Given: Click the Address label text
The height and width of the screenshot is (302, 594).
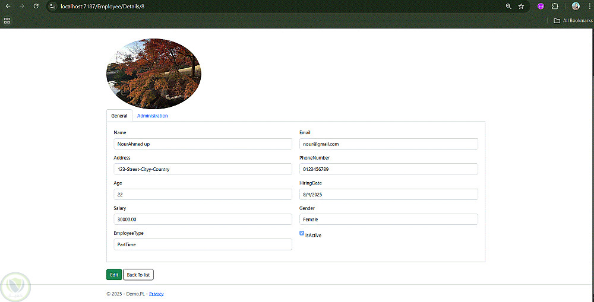Looking at the screenshot, I should point(122,158).
